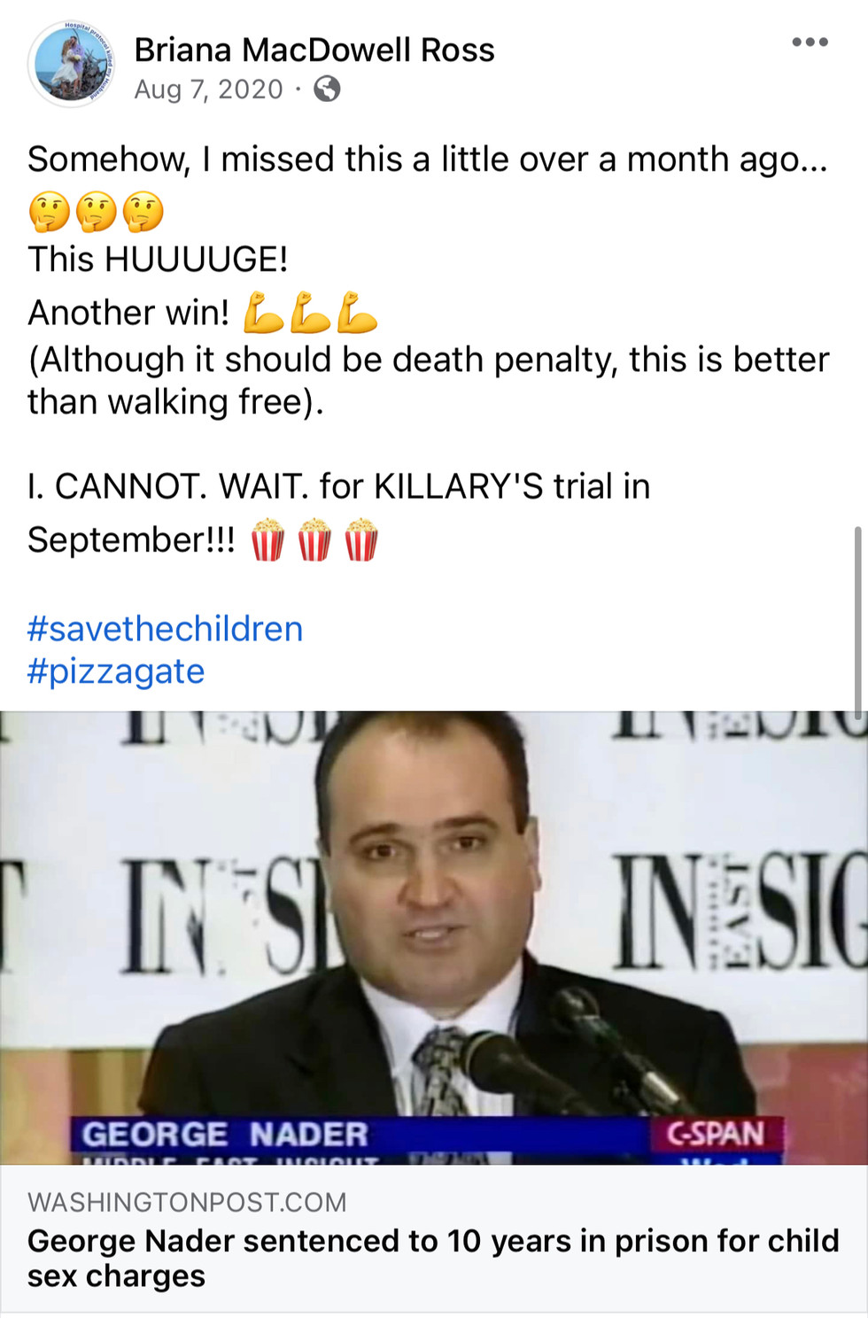The height and width of the screenshot is (1318, 868).
Task: Tap the C-SPAN logo in the image
Action: (x=714, y=1134)
